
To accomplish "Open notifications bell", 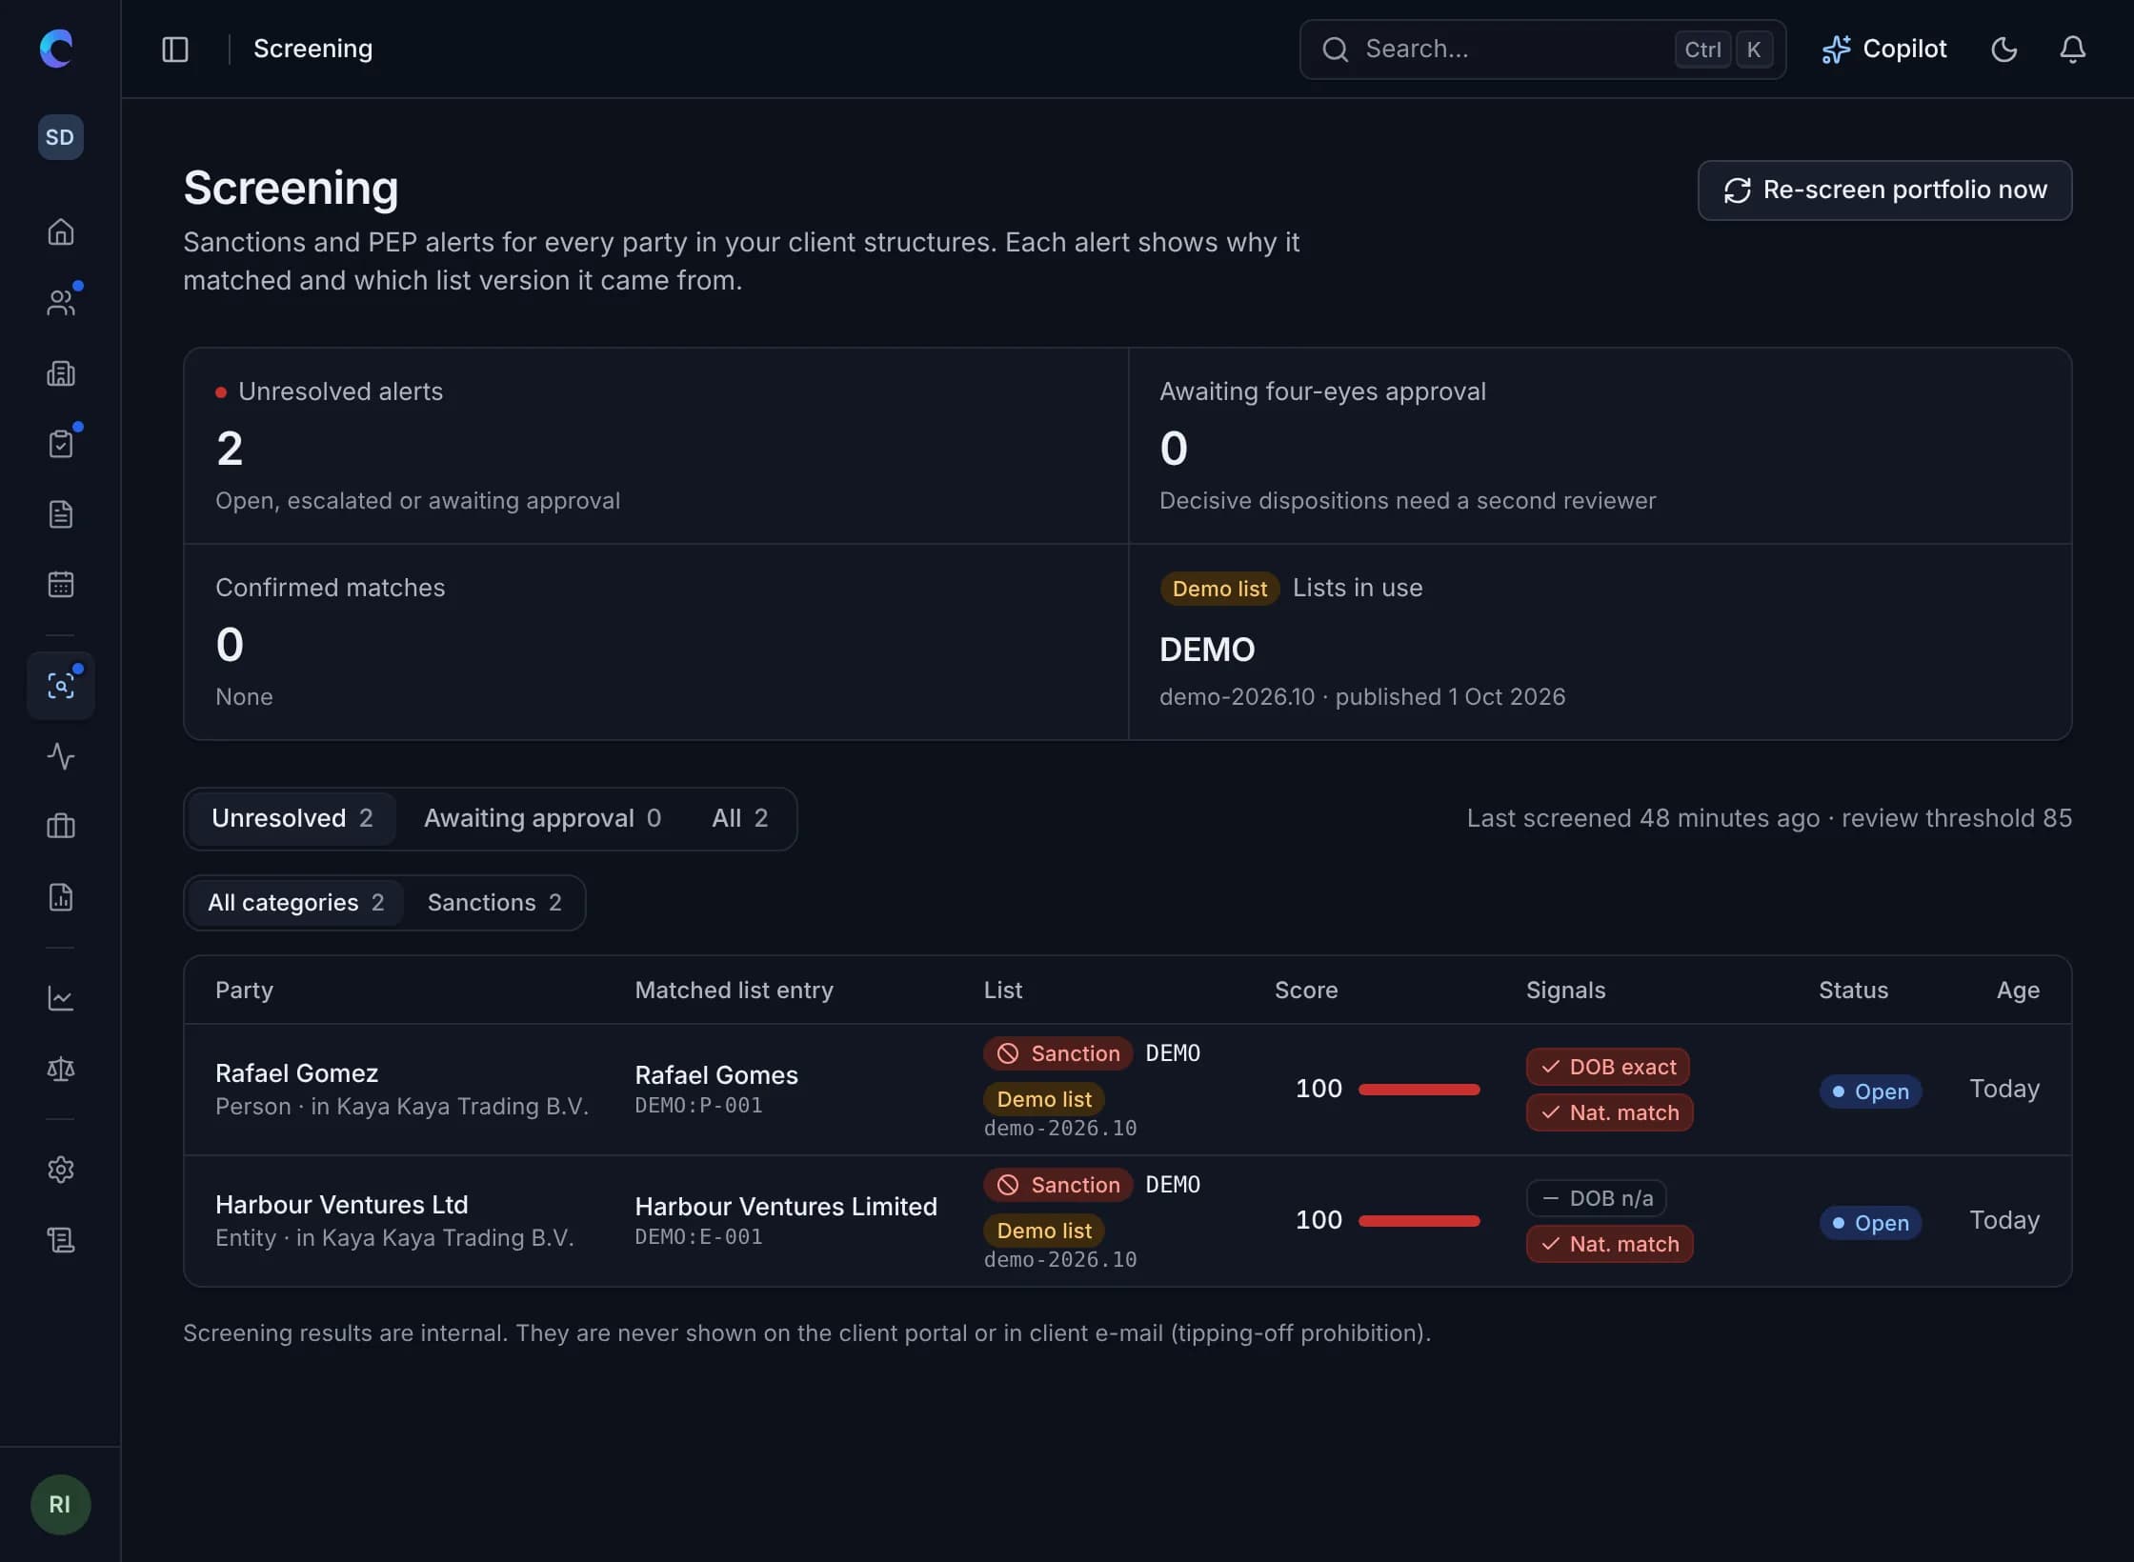I will click(x=2073, y=50).
